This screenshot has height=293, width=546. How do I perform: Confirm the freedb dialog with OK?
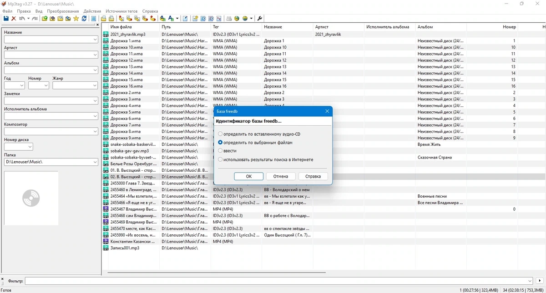click(x=248, y=176)
